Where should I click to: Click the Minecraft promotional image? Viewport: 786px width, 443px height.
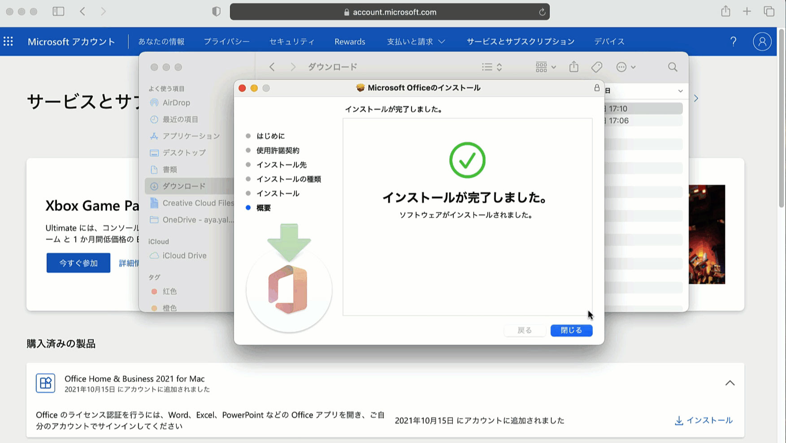click(707, 234)
